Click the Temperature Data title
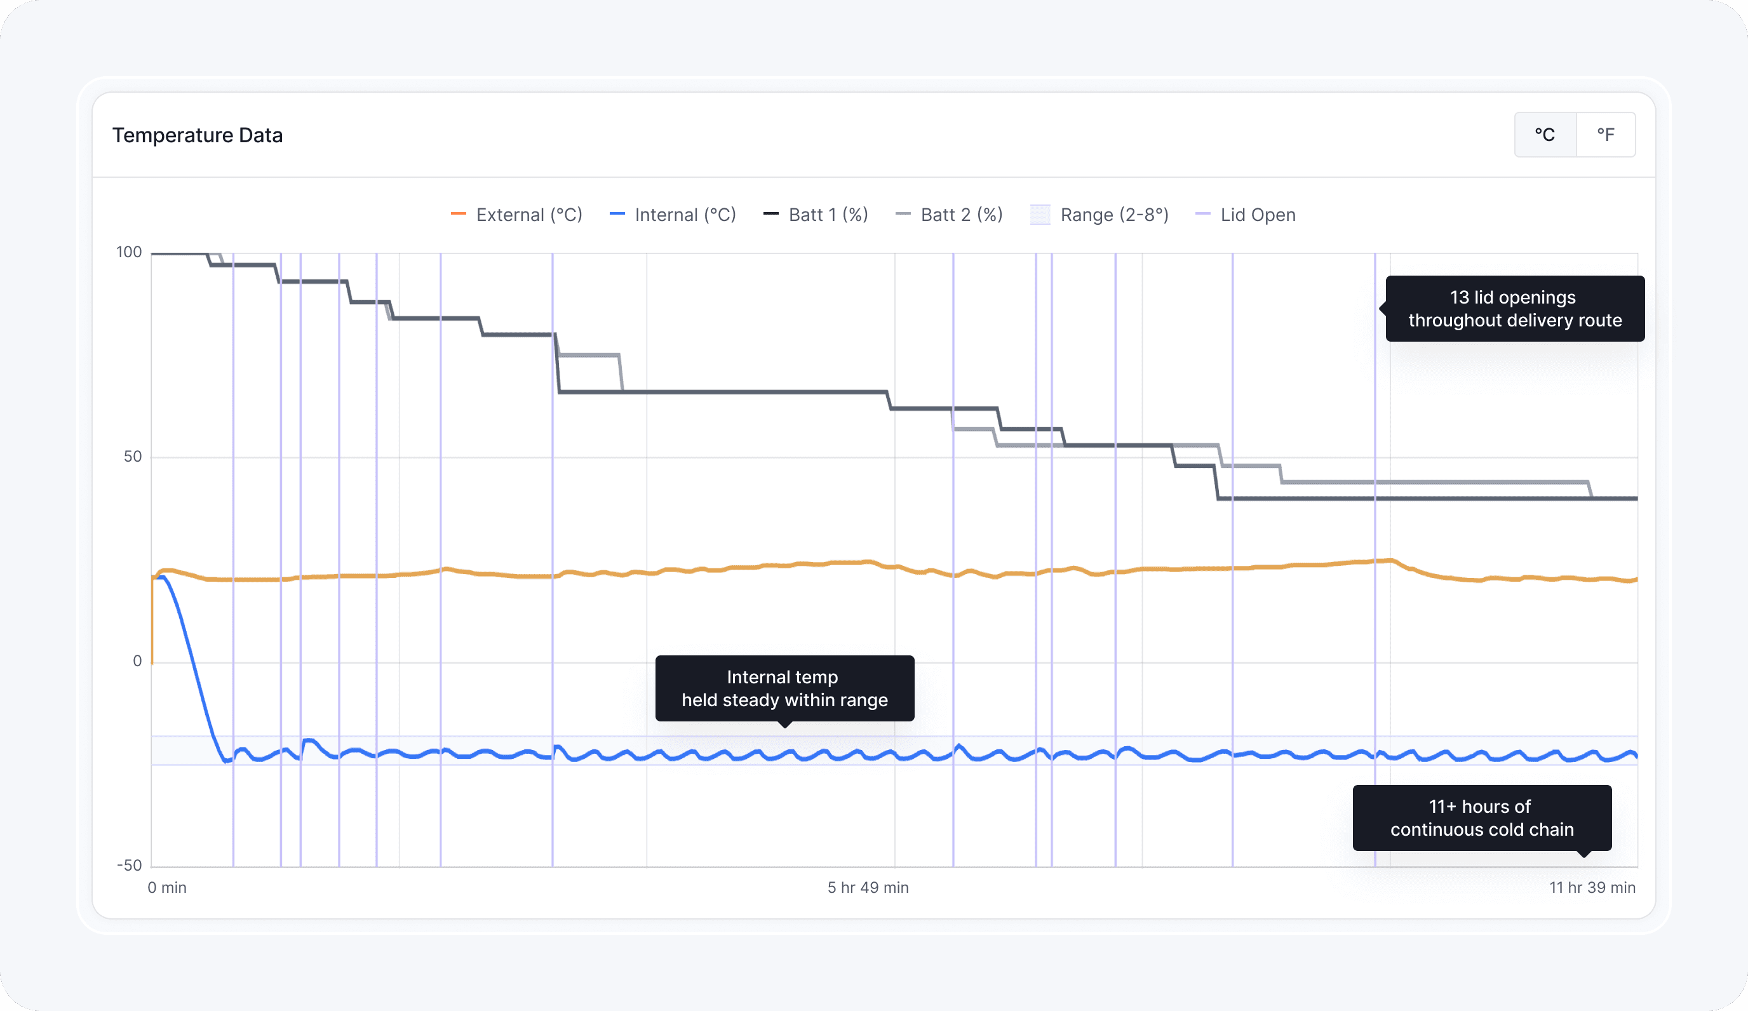Screen dimensions: 1748x1011 pyautogui.click(x=198, y=135)
